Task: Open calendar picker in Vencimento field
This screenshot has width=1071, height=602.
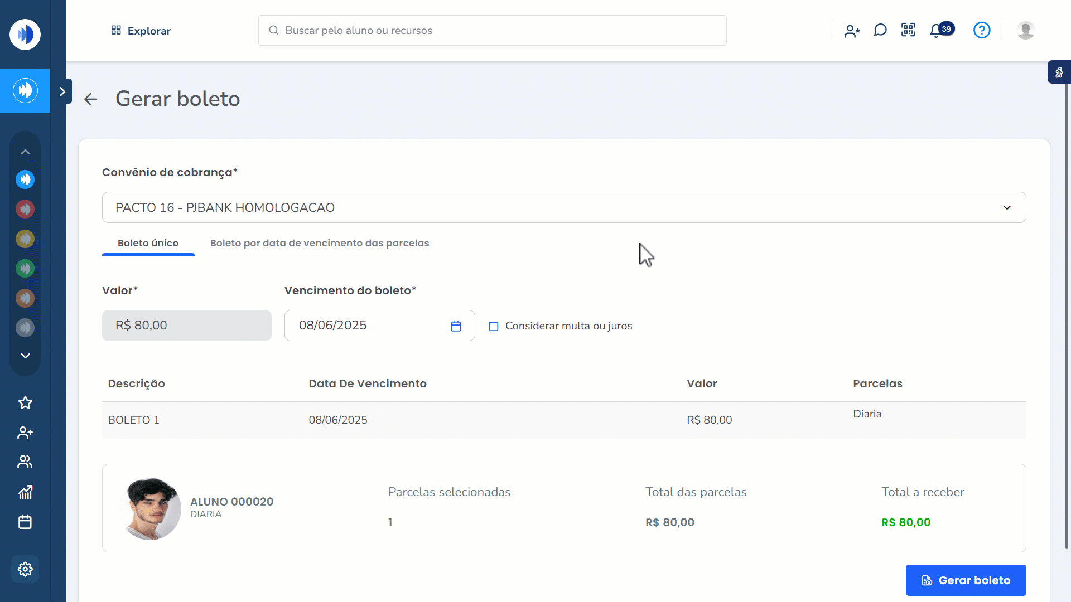Action: [x=456, y=326]
